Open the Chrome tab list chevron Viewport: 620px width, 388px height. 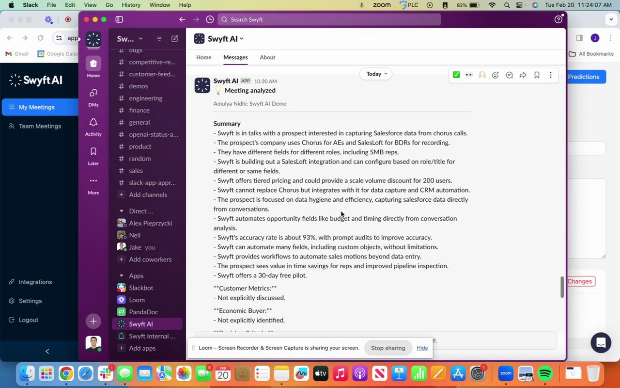(x=611, y=19)
